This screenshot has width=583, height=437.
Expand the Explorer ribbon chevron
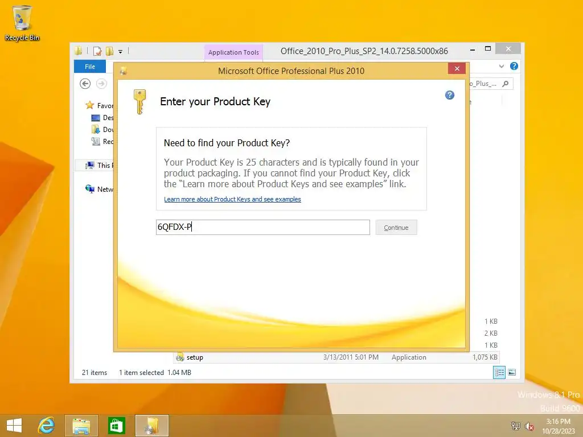(x=501, y=66)
